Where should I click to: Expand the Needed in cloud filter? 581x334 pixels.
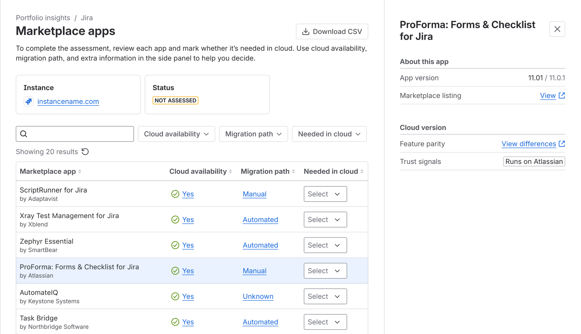329,134
